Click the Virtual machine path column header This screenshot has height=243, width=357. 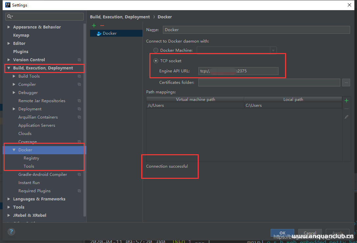click(x=195, y=100)
